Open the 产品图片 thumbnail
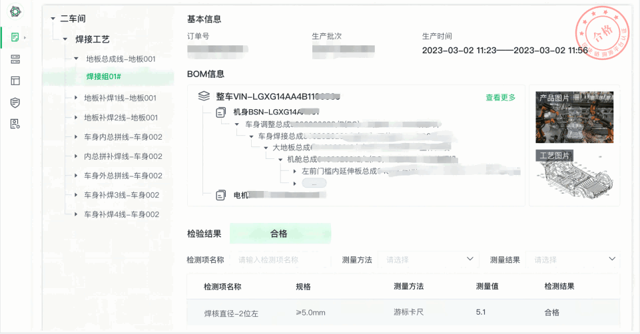 (x=574, y=117)
